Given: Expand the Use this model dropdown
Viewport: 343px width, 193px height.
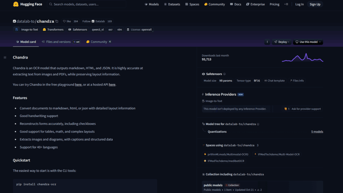Looking at the screenshot, I should tap(308, 42).
